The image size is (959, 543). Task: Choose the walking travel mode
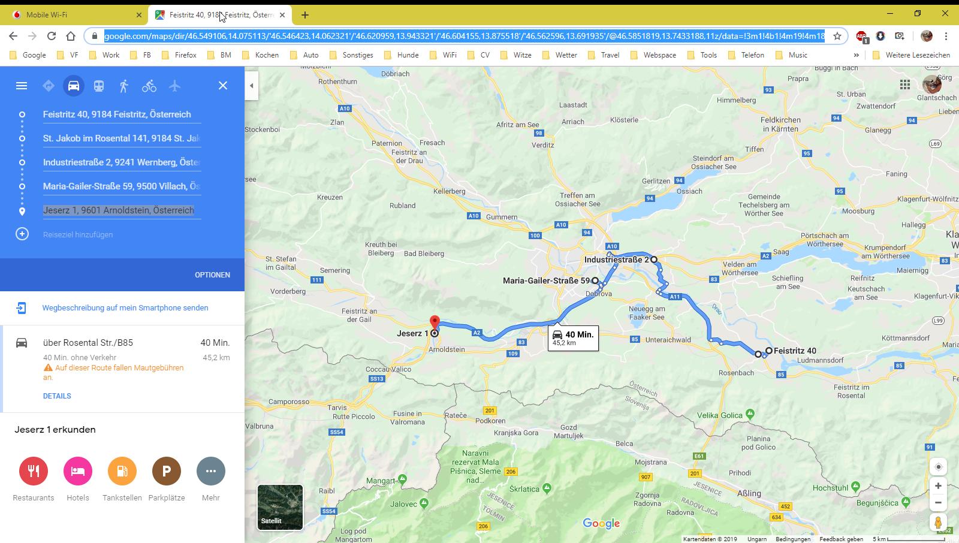124,86
